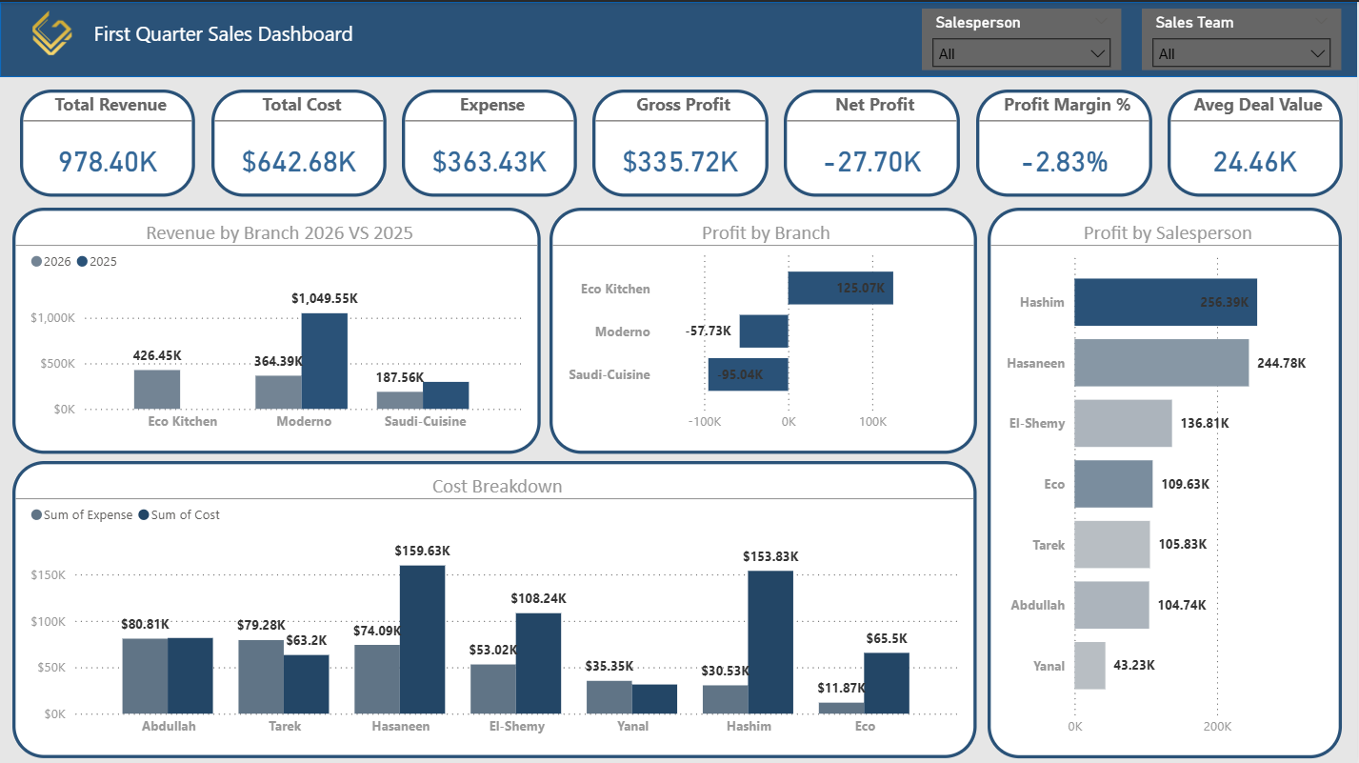Select the Saudi-Cuisine negative profit bar

(x=748, y=373)
